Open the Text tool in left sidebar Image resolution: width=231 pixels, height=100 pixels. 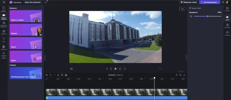click(4, 40)
